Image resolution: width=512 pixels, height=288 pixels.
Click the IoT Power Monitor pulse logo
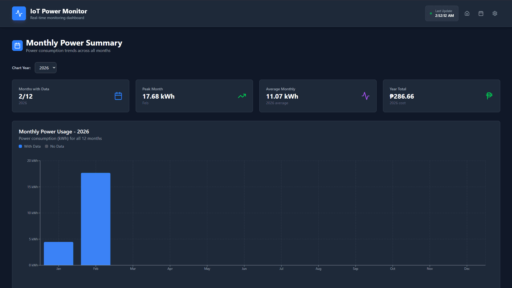tap(19, 13)
